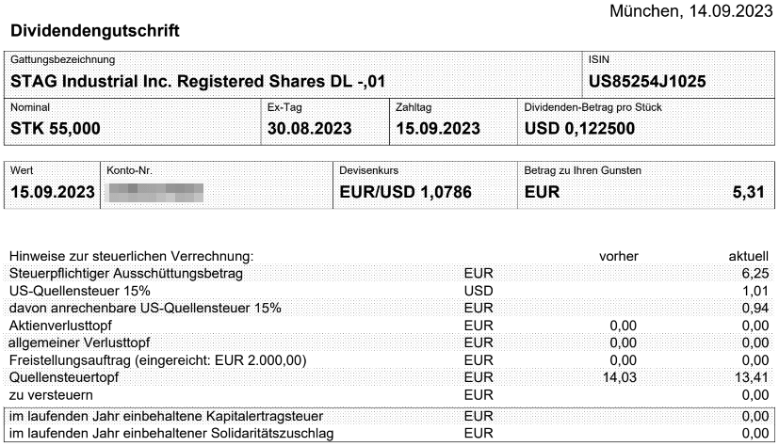
Task: Click the Ex-Tag date 30.08.2023
Action: 309,129
